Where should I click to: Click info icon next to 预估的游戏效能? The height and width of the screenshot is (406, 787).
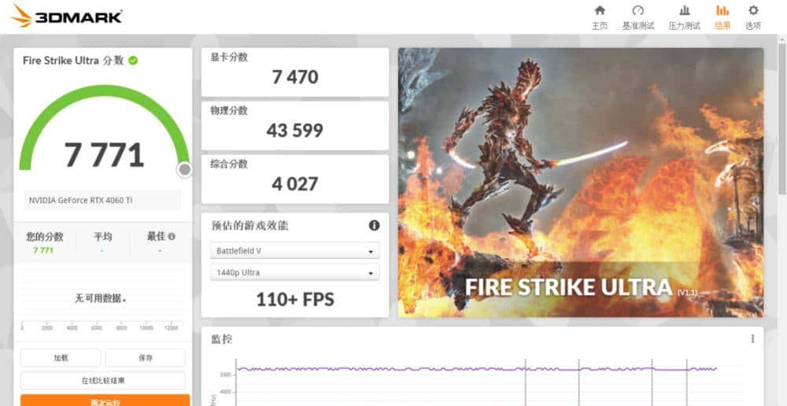tap(374, 225)
